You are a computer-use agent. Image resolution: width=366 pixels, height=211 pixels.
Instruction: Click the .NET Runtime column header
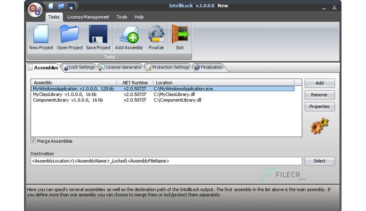click(135, 82)
